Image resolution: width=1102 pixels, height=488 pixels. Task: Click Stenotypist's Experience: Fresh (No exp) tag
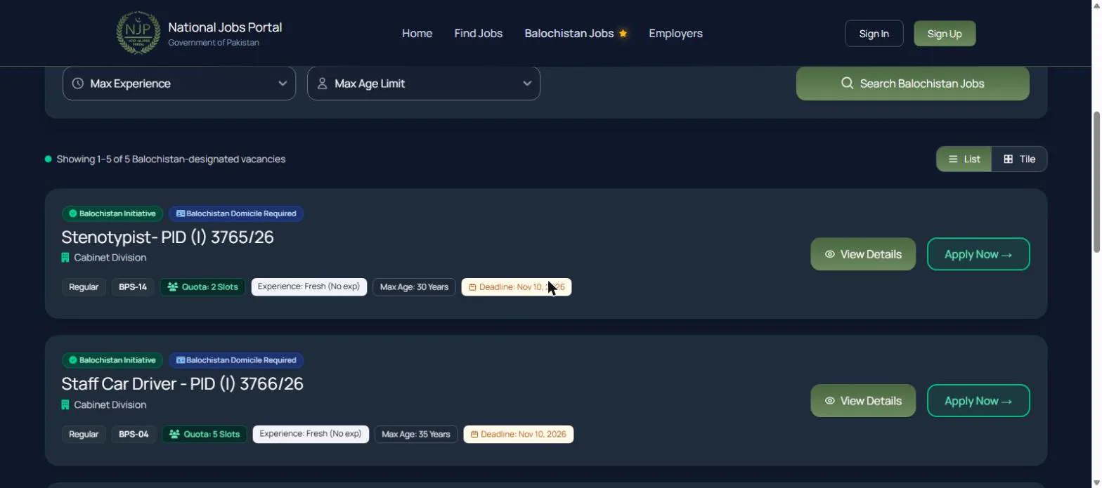tap(309, 287)
